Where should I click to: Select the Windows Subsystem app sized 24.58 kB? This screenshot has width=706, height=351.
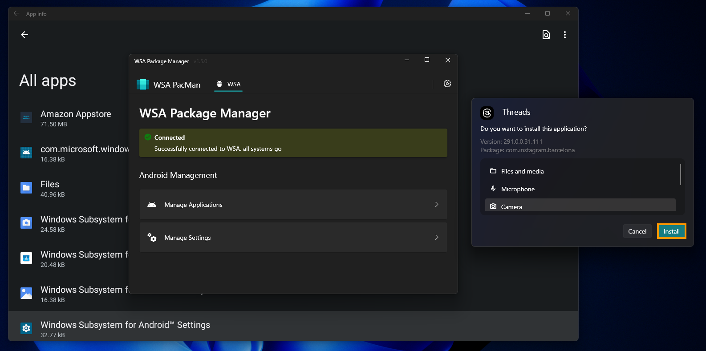point(69,224)
